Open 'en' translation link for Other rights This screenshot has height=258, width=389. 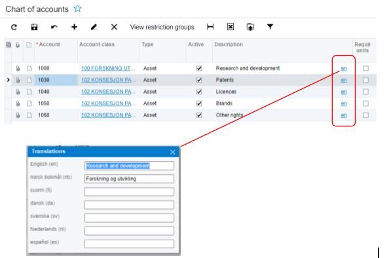(x=344, y=115)
